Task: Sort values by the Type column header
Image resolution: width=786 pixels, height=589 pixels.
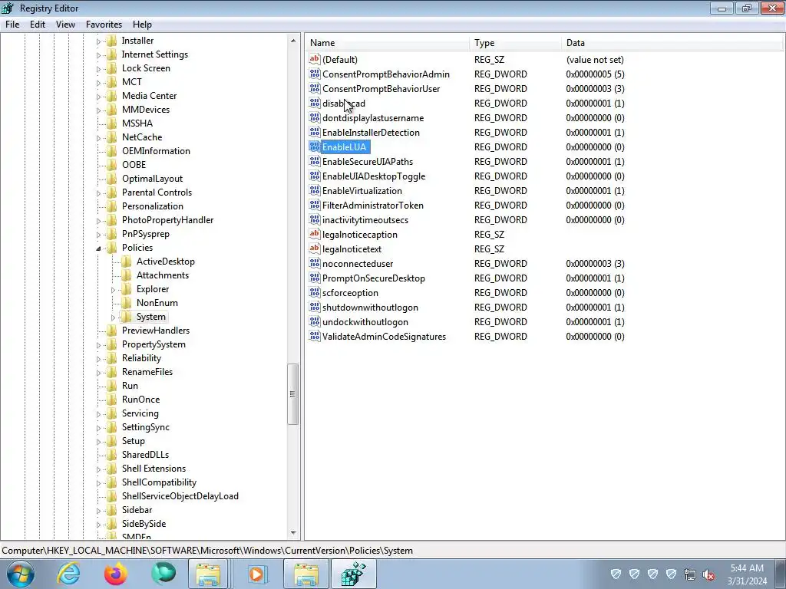Action: [516, 43]
